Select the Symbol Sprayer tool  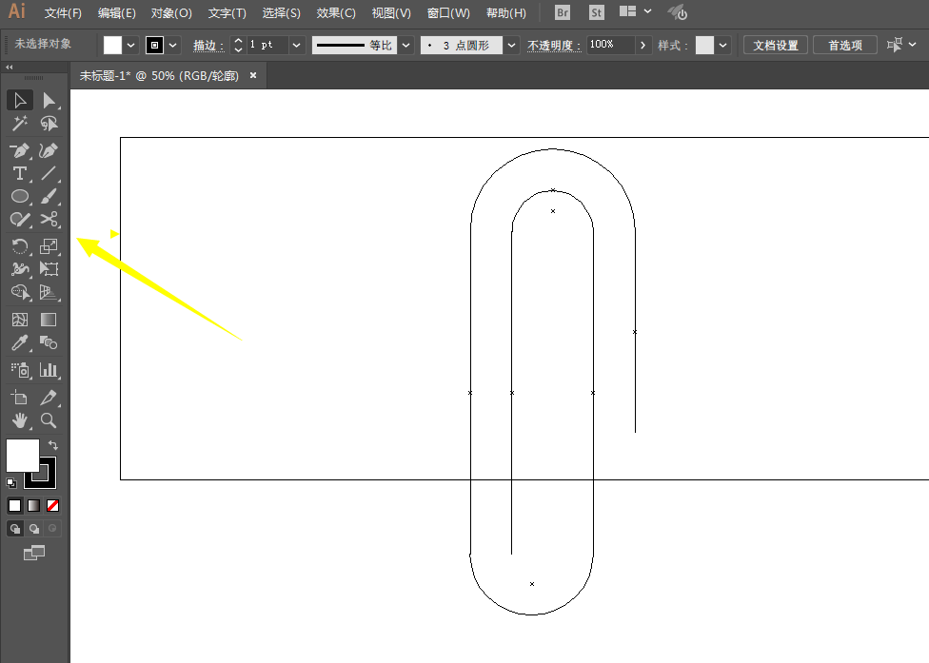tap(20, 370)
